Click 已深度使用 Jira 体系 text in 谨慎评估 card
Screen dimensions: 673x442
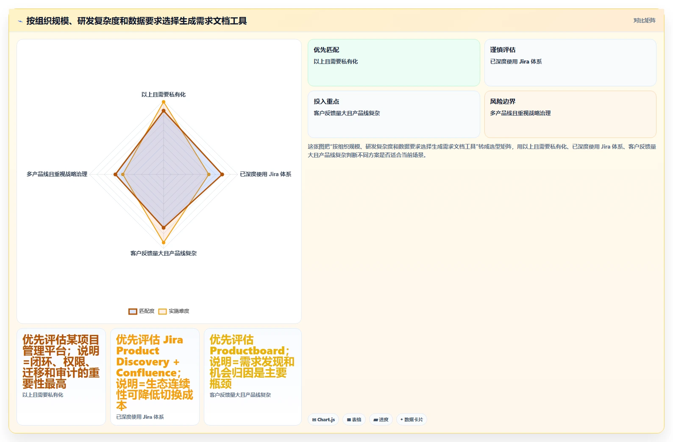(516, 61)
